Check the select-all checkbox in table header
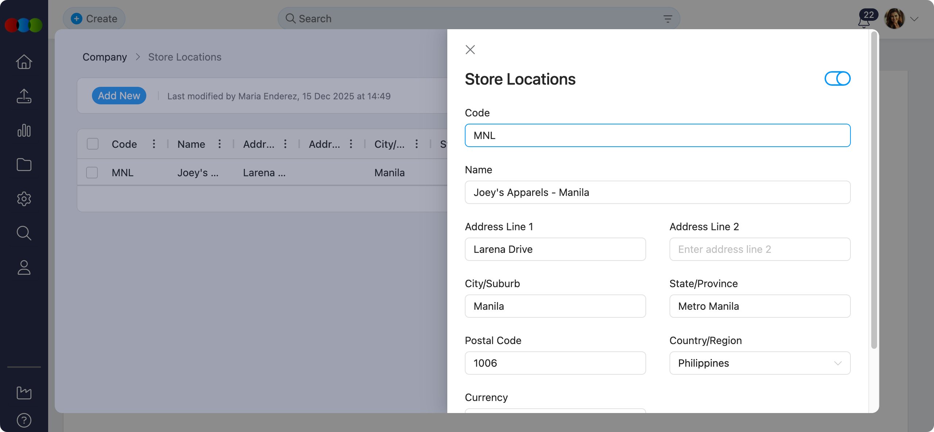The width and height of the screenshot is (934, 432). (x=92, y=144)
